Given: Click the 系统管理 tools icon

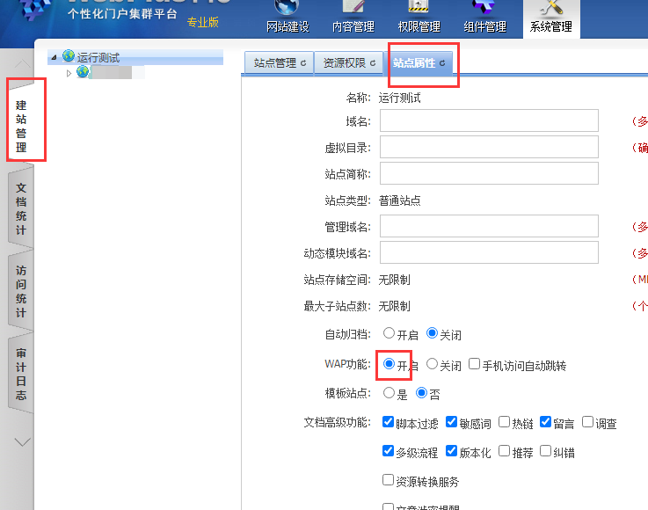Looking at the screenshot, I should pos(551,7).
